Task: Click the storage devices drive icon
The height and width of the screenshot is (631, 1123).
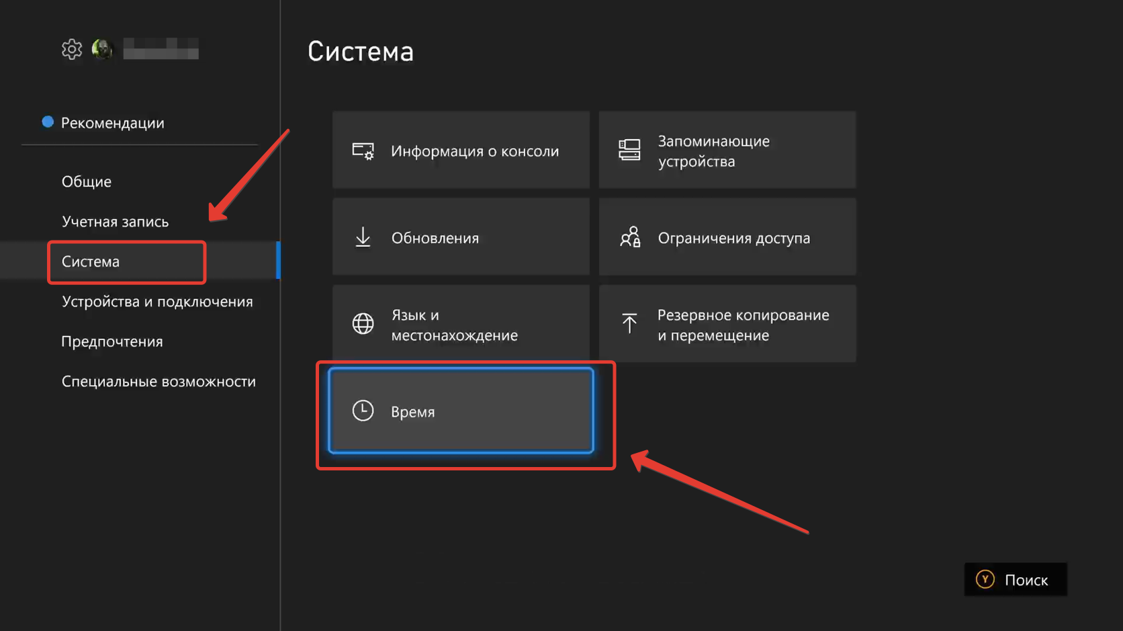Action: pyautogui.click(x=629, y=150)
